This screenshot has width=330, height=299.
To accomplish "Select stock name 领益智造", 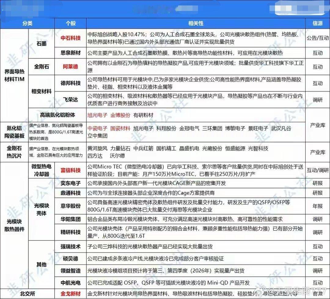I will click(71, 271).
